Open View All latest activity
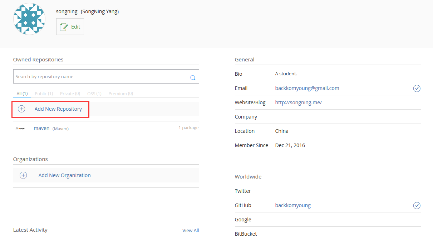 pyautogui.click(x=191, y=230)
